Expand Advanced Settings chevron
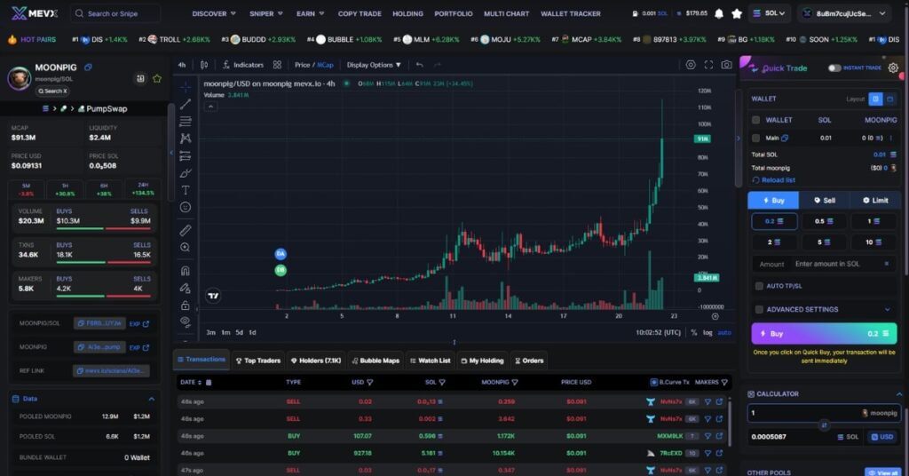909x476 pixels. pos(887,310)
